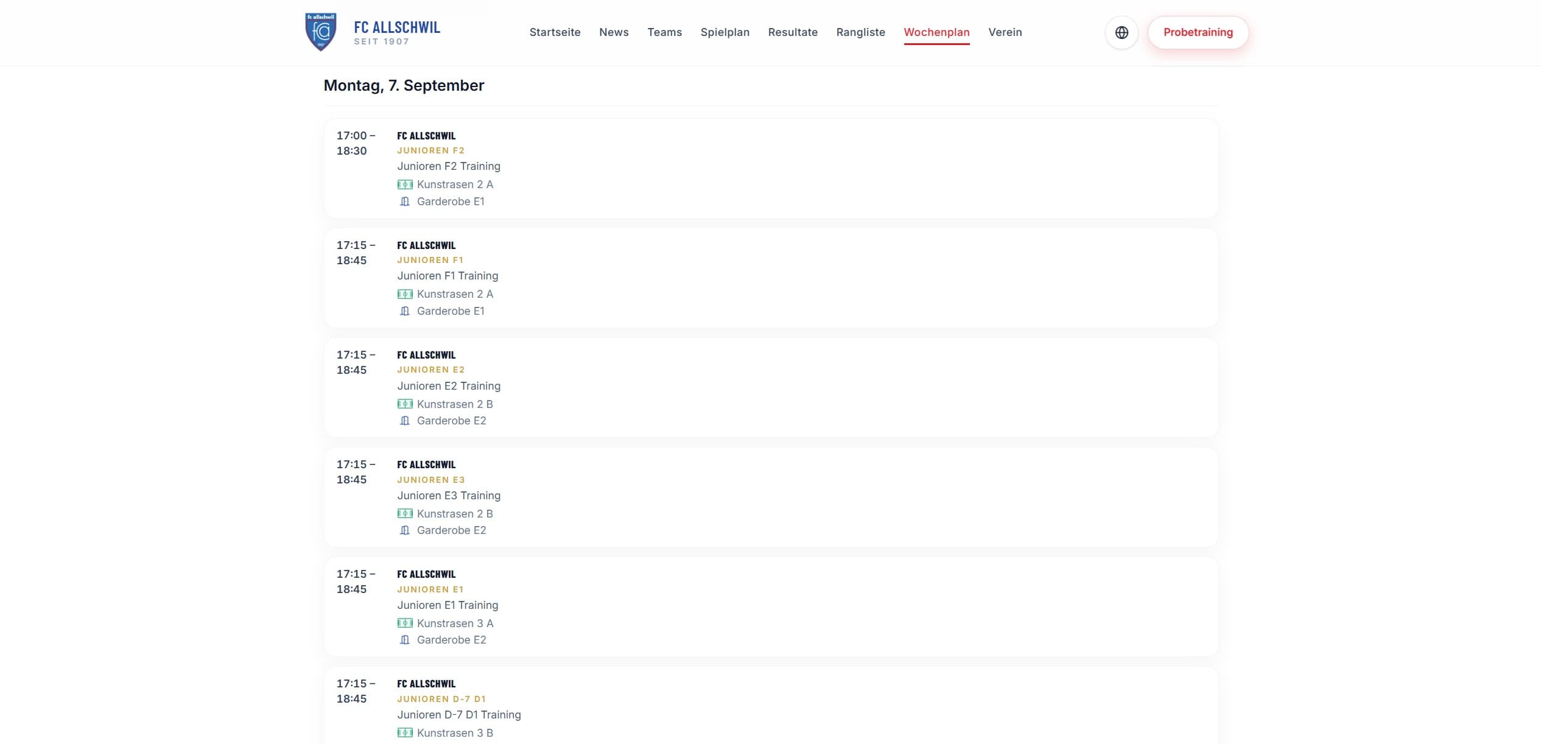Click pitch icon beside Kunstrasen 3 B
1541x744 pixels.
405,732
